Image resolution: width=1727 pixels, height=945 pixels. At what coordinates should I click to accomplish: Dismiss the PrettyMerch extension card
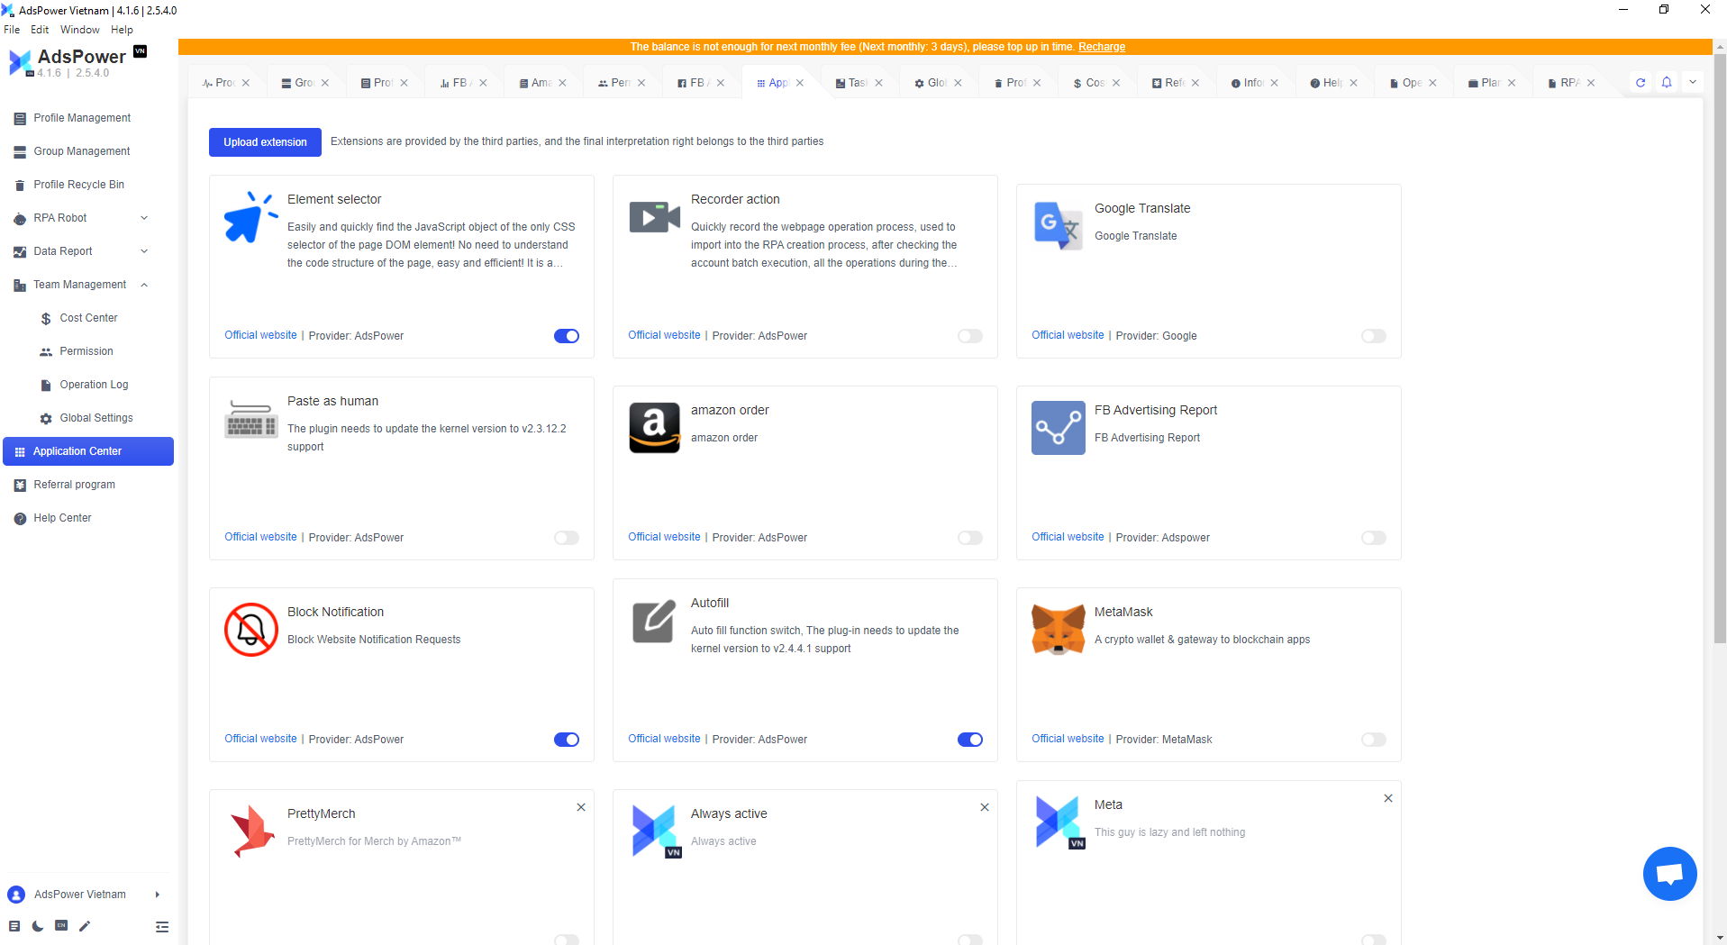tap(580, 807)
